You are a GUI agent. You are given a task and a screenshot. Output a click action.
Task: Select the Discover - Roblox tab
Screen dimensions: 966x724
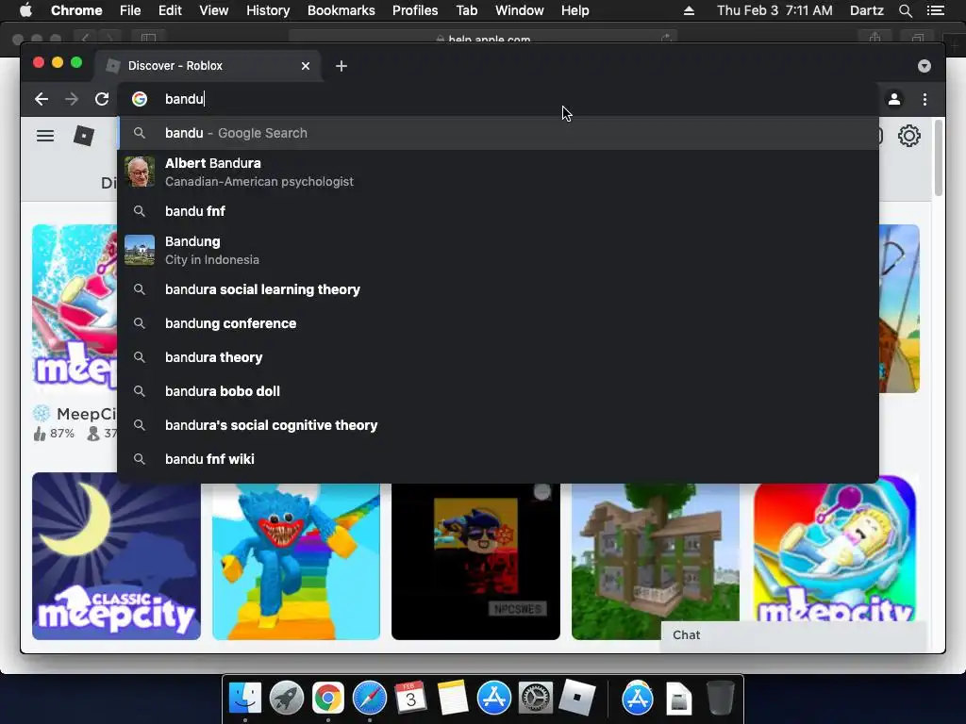[x=207, y=66]
